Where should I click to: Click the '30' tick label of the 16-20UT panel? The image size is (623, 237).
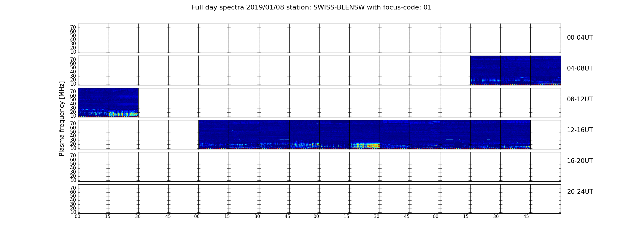73,172
